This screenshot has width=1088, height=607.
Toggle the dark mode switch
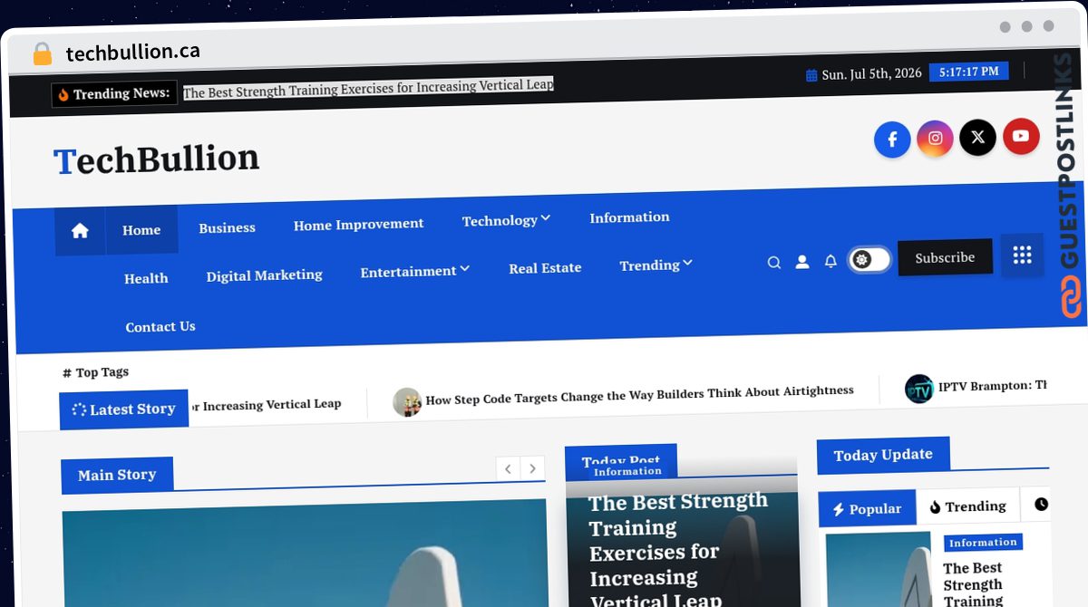pyautogui.click(x=869, y=260)
